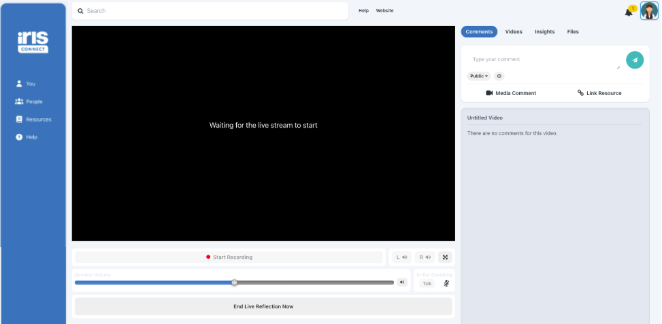Click the speaker volume slider handle

click(x=234, y=283)
